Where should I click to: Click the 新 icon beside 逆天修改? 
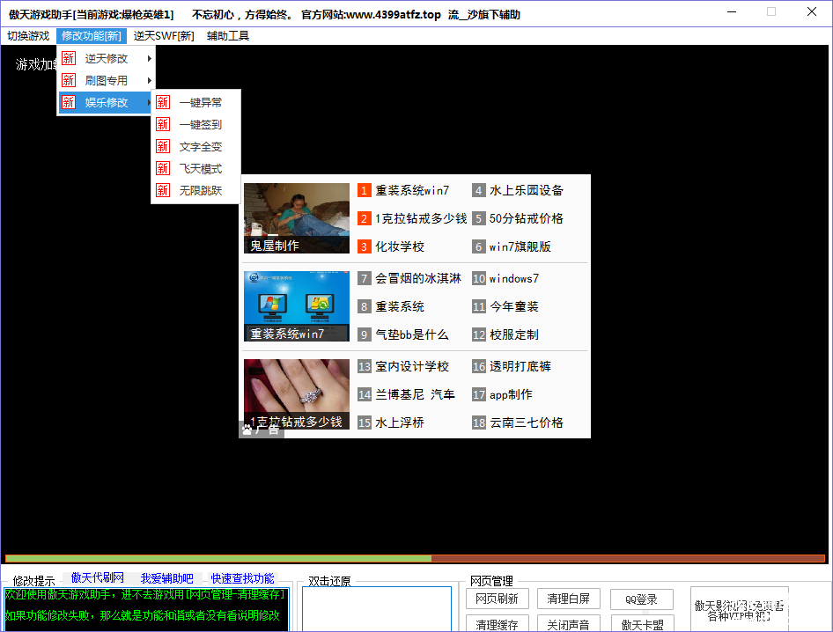pos(69,58)
